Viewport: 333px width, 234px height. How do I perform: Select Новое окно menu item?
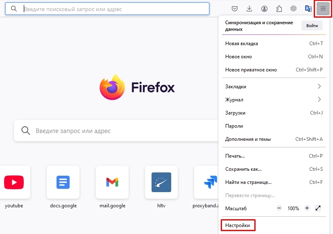[x=274, y=57]
